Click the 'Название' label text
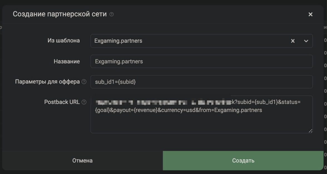Screen dimensions: 327x174 tap(67, 61)
